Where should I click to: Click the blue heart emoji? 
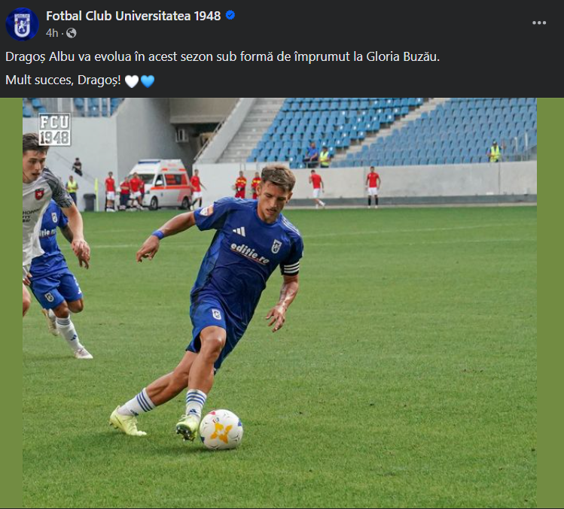coord(148,81)
